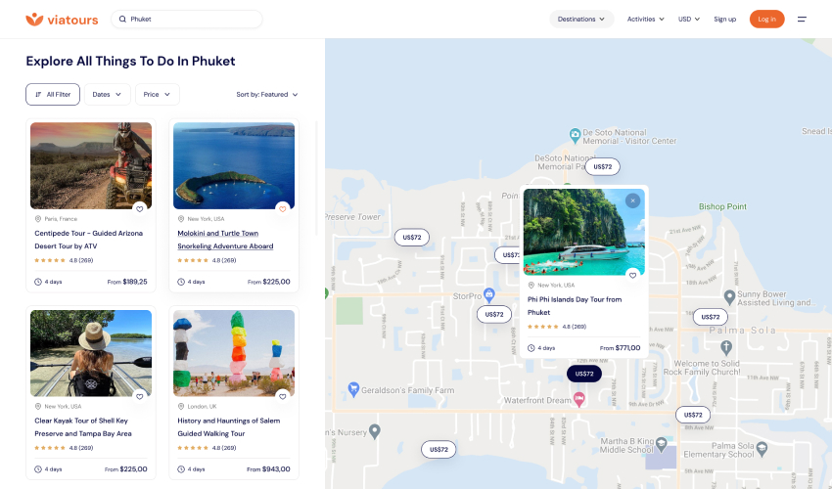Favorite the Salem Walking Tour heart
The image size is (832, 489).
coord(282,396)
